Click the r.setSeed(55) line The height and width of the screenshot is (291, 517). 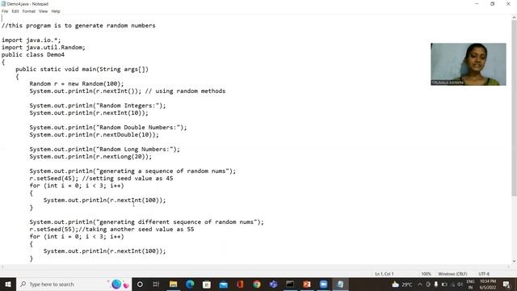coord(111,229)
